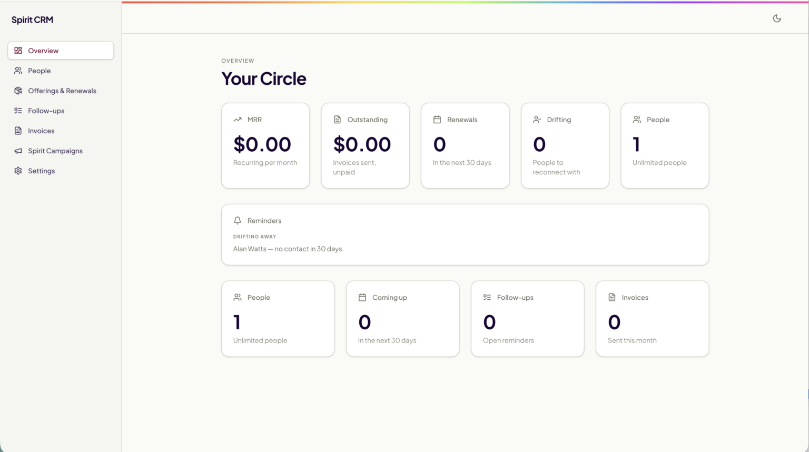Image resolution: width=809 pixels, height=452 pixels.
Task: Click the Outstanding document icon
Action: pos(337,120)
